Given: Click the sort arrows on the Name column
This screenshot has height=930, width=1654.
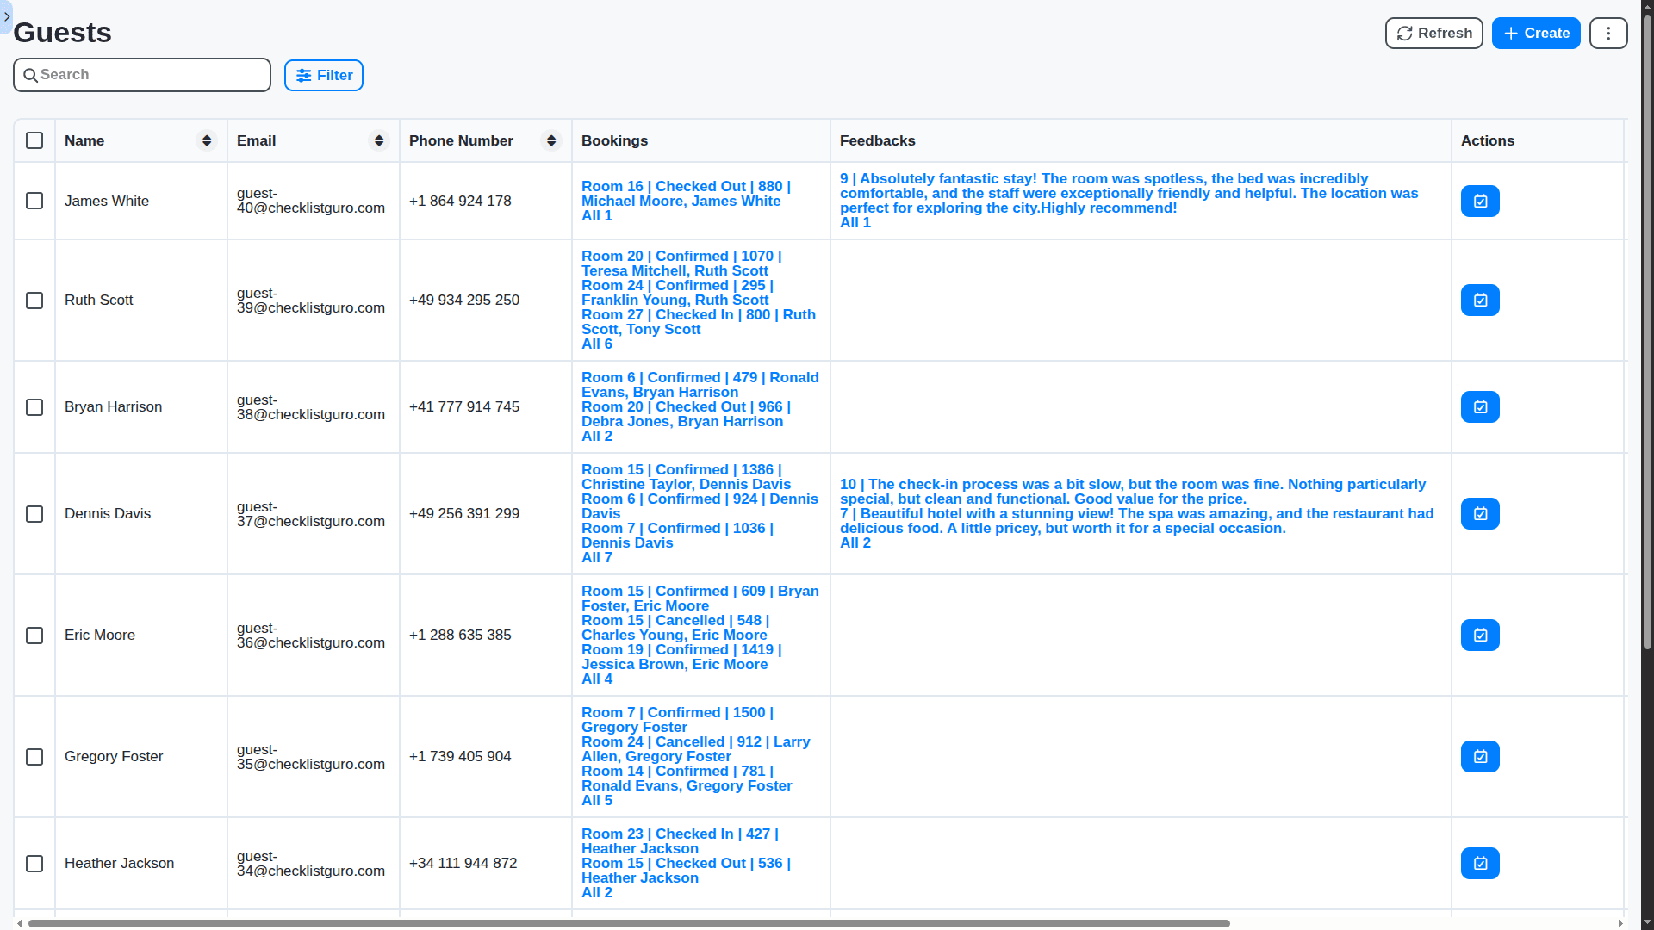Looking at the screenshot, I should 207,140.
